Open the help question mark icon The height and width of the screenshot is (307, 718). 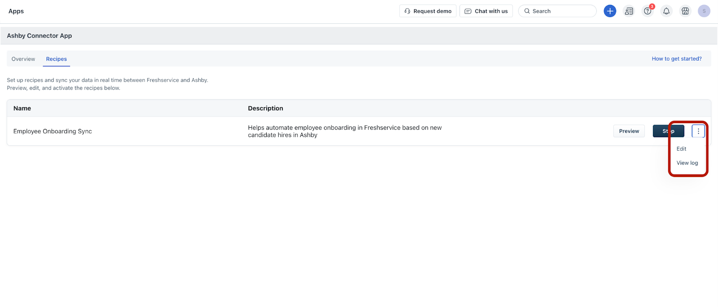[x=648, y=11]
